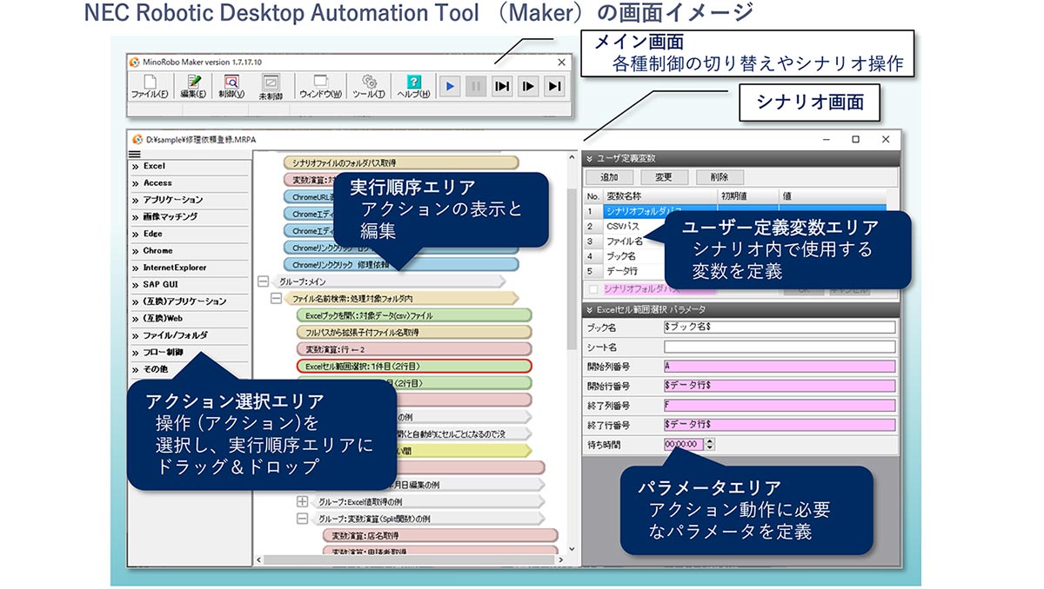Click the 削除 delete variable button

tap(719, 177)
